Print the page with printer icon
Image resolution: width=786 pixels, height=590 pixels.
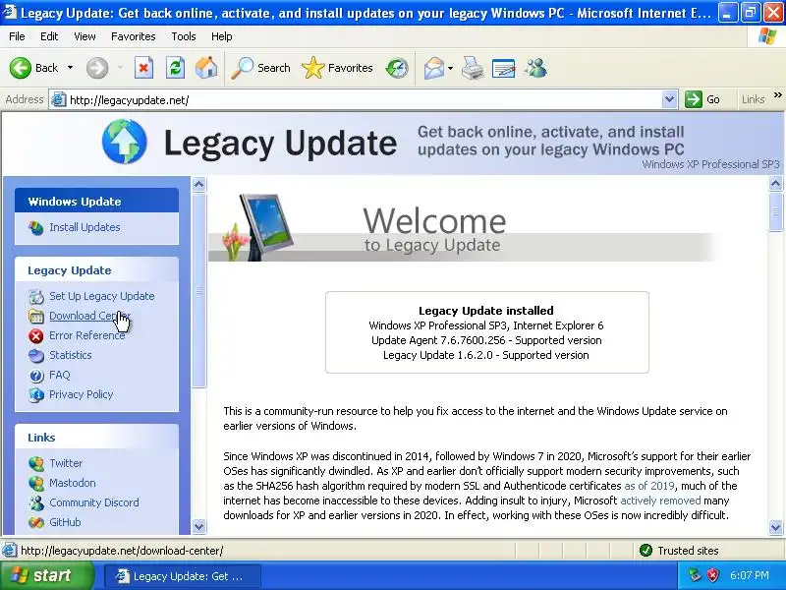pyautogui.click(x=473, y=68)
